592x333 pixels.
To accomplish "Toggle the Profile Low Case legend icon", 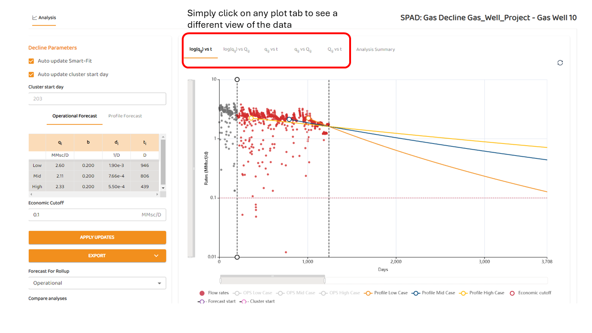I will 368,293.
